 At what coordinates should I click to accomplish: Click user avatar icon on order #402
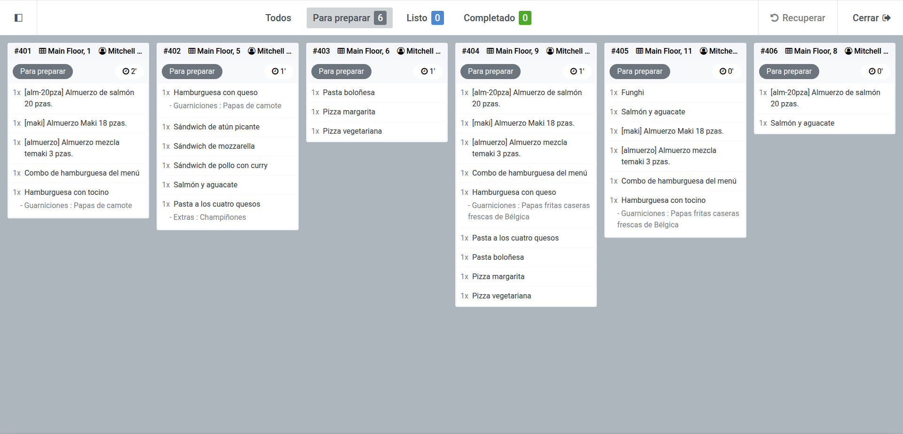[252, 51]
